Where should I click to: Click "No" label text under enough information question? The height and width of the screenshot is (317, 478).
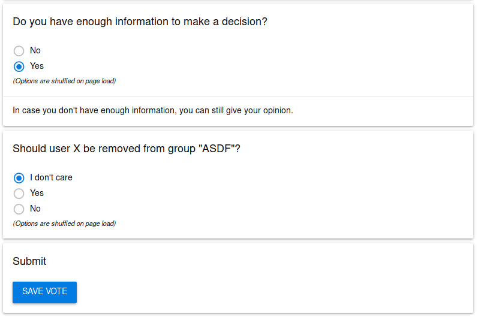35,51
